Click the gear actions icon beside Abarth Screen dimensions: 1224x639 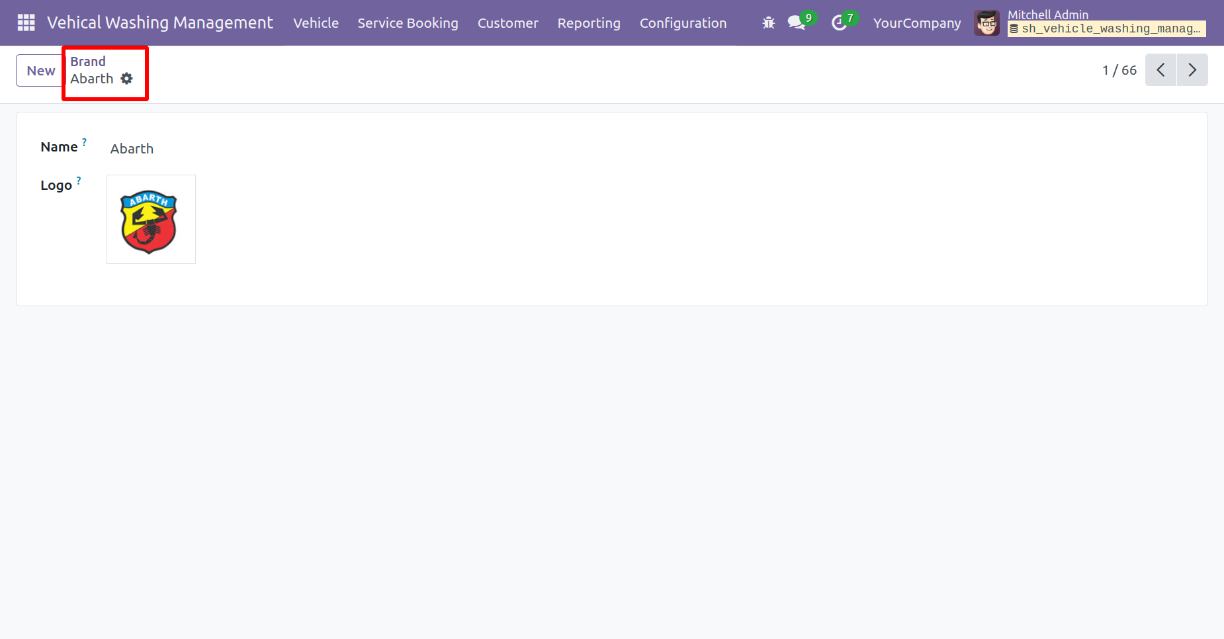coord(126,79)
